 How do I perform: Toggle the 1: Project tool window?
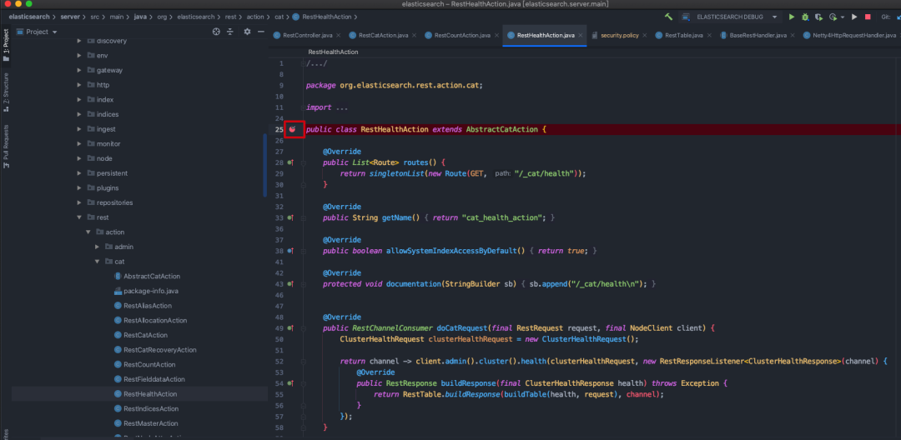click(x=6, y=43)
